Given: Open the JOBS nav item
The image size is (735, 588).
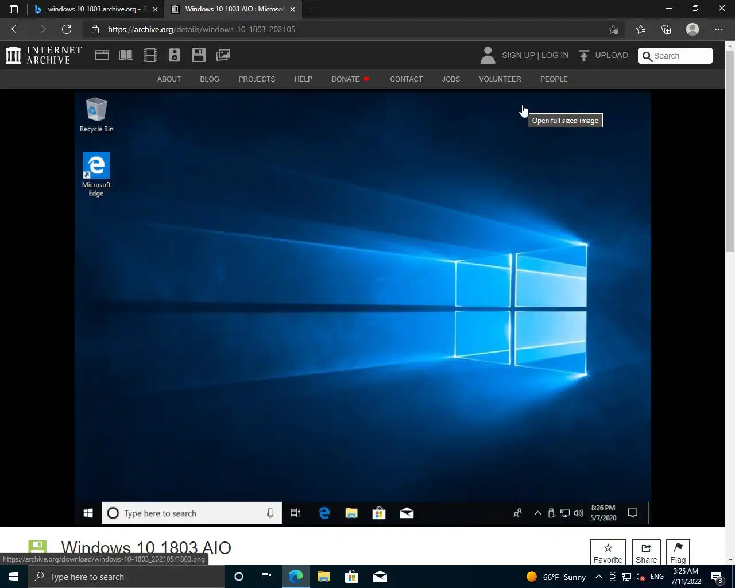Looking at the screenshot, I should coord(451,79).
